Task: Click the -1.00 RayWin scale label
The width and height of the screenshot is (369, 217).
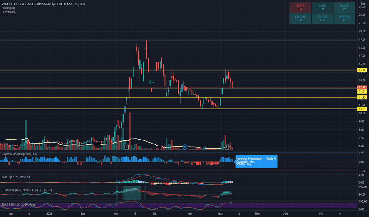Action: tap(362, 171)
